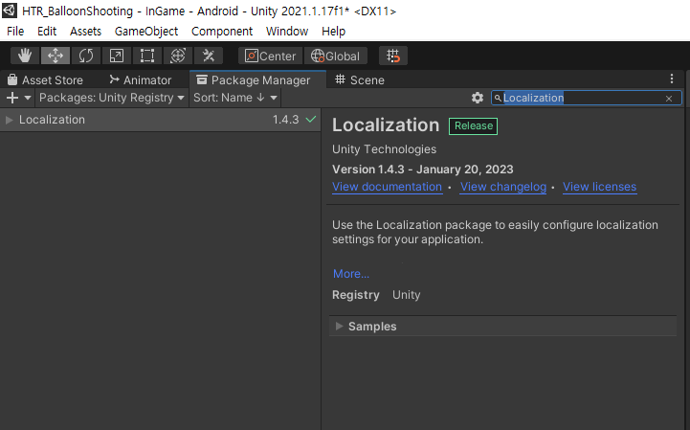The height and width of the screenshot is (430, 690).
Task: Click More... link in description
Action: [351, 274]
